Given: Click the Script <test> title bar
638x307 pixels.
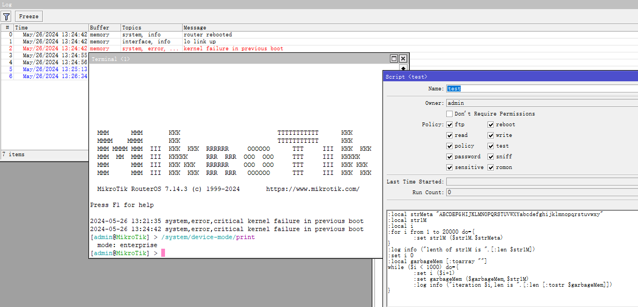Looking at the screenshot, I should pyautogui.click(x=511, y=76).
